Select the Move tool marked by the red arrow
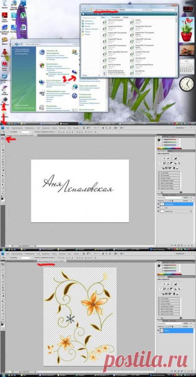The image size is (196, 377). (x=3, y=139)
